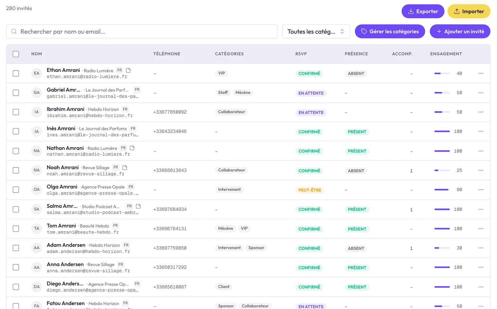The image size is (497, 309).
Task: Open the row actions menu for Gabriel Amrani
Action: point(481,93)
